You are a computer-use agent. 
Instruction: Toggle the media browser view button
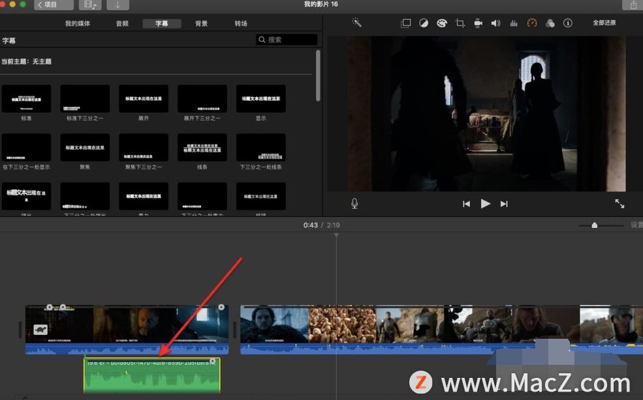click(x=90, y=5)
